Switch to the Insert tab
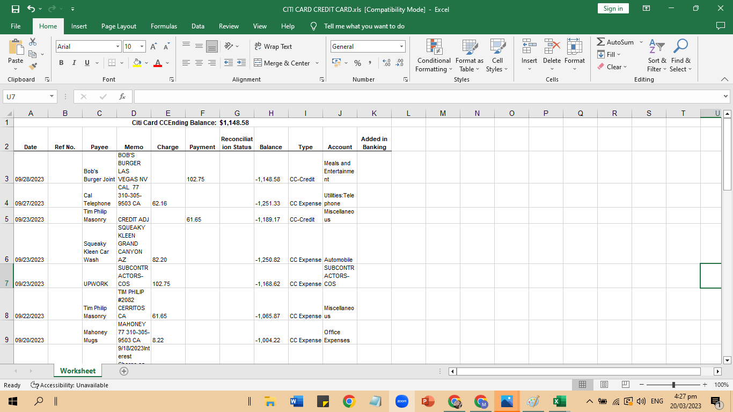Screen dimensions: 733x412 [79, 26]
